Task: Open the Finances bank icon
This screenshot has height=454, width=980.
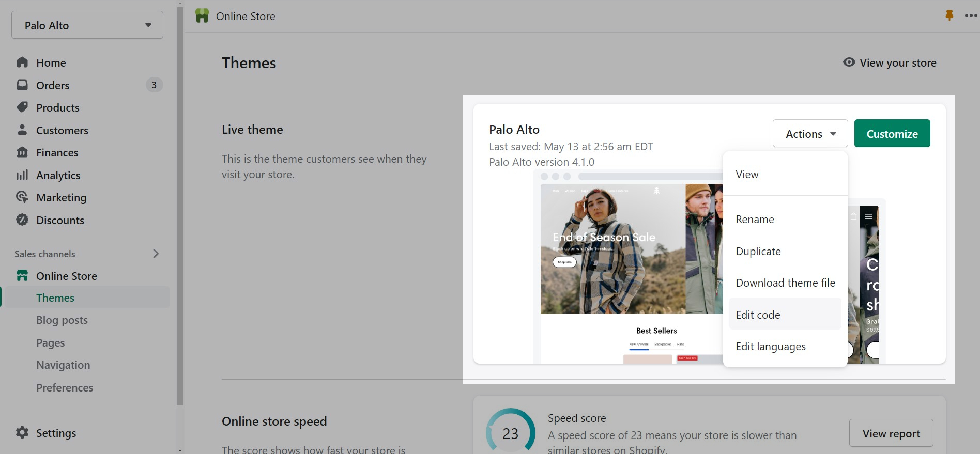Action: (x=22, y=152)
